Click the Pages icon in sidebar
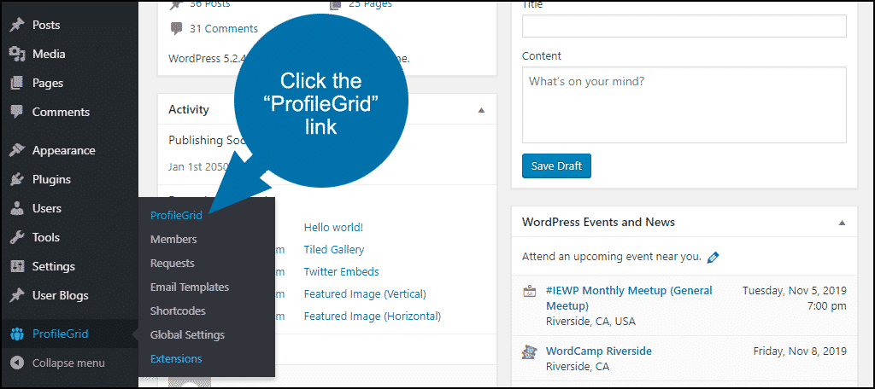The height and width of the screenshot is (389, 875). pos(17,83)
